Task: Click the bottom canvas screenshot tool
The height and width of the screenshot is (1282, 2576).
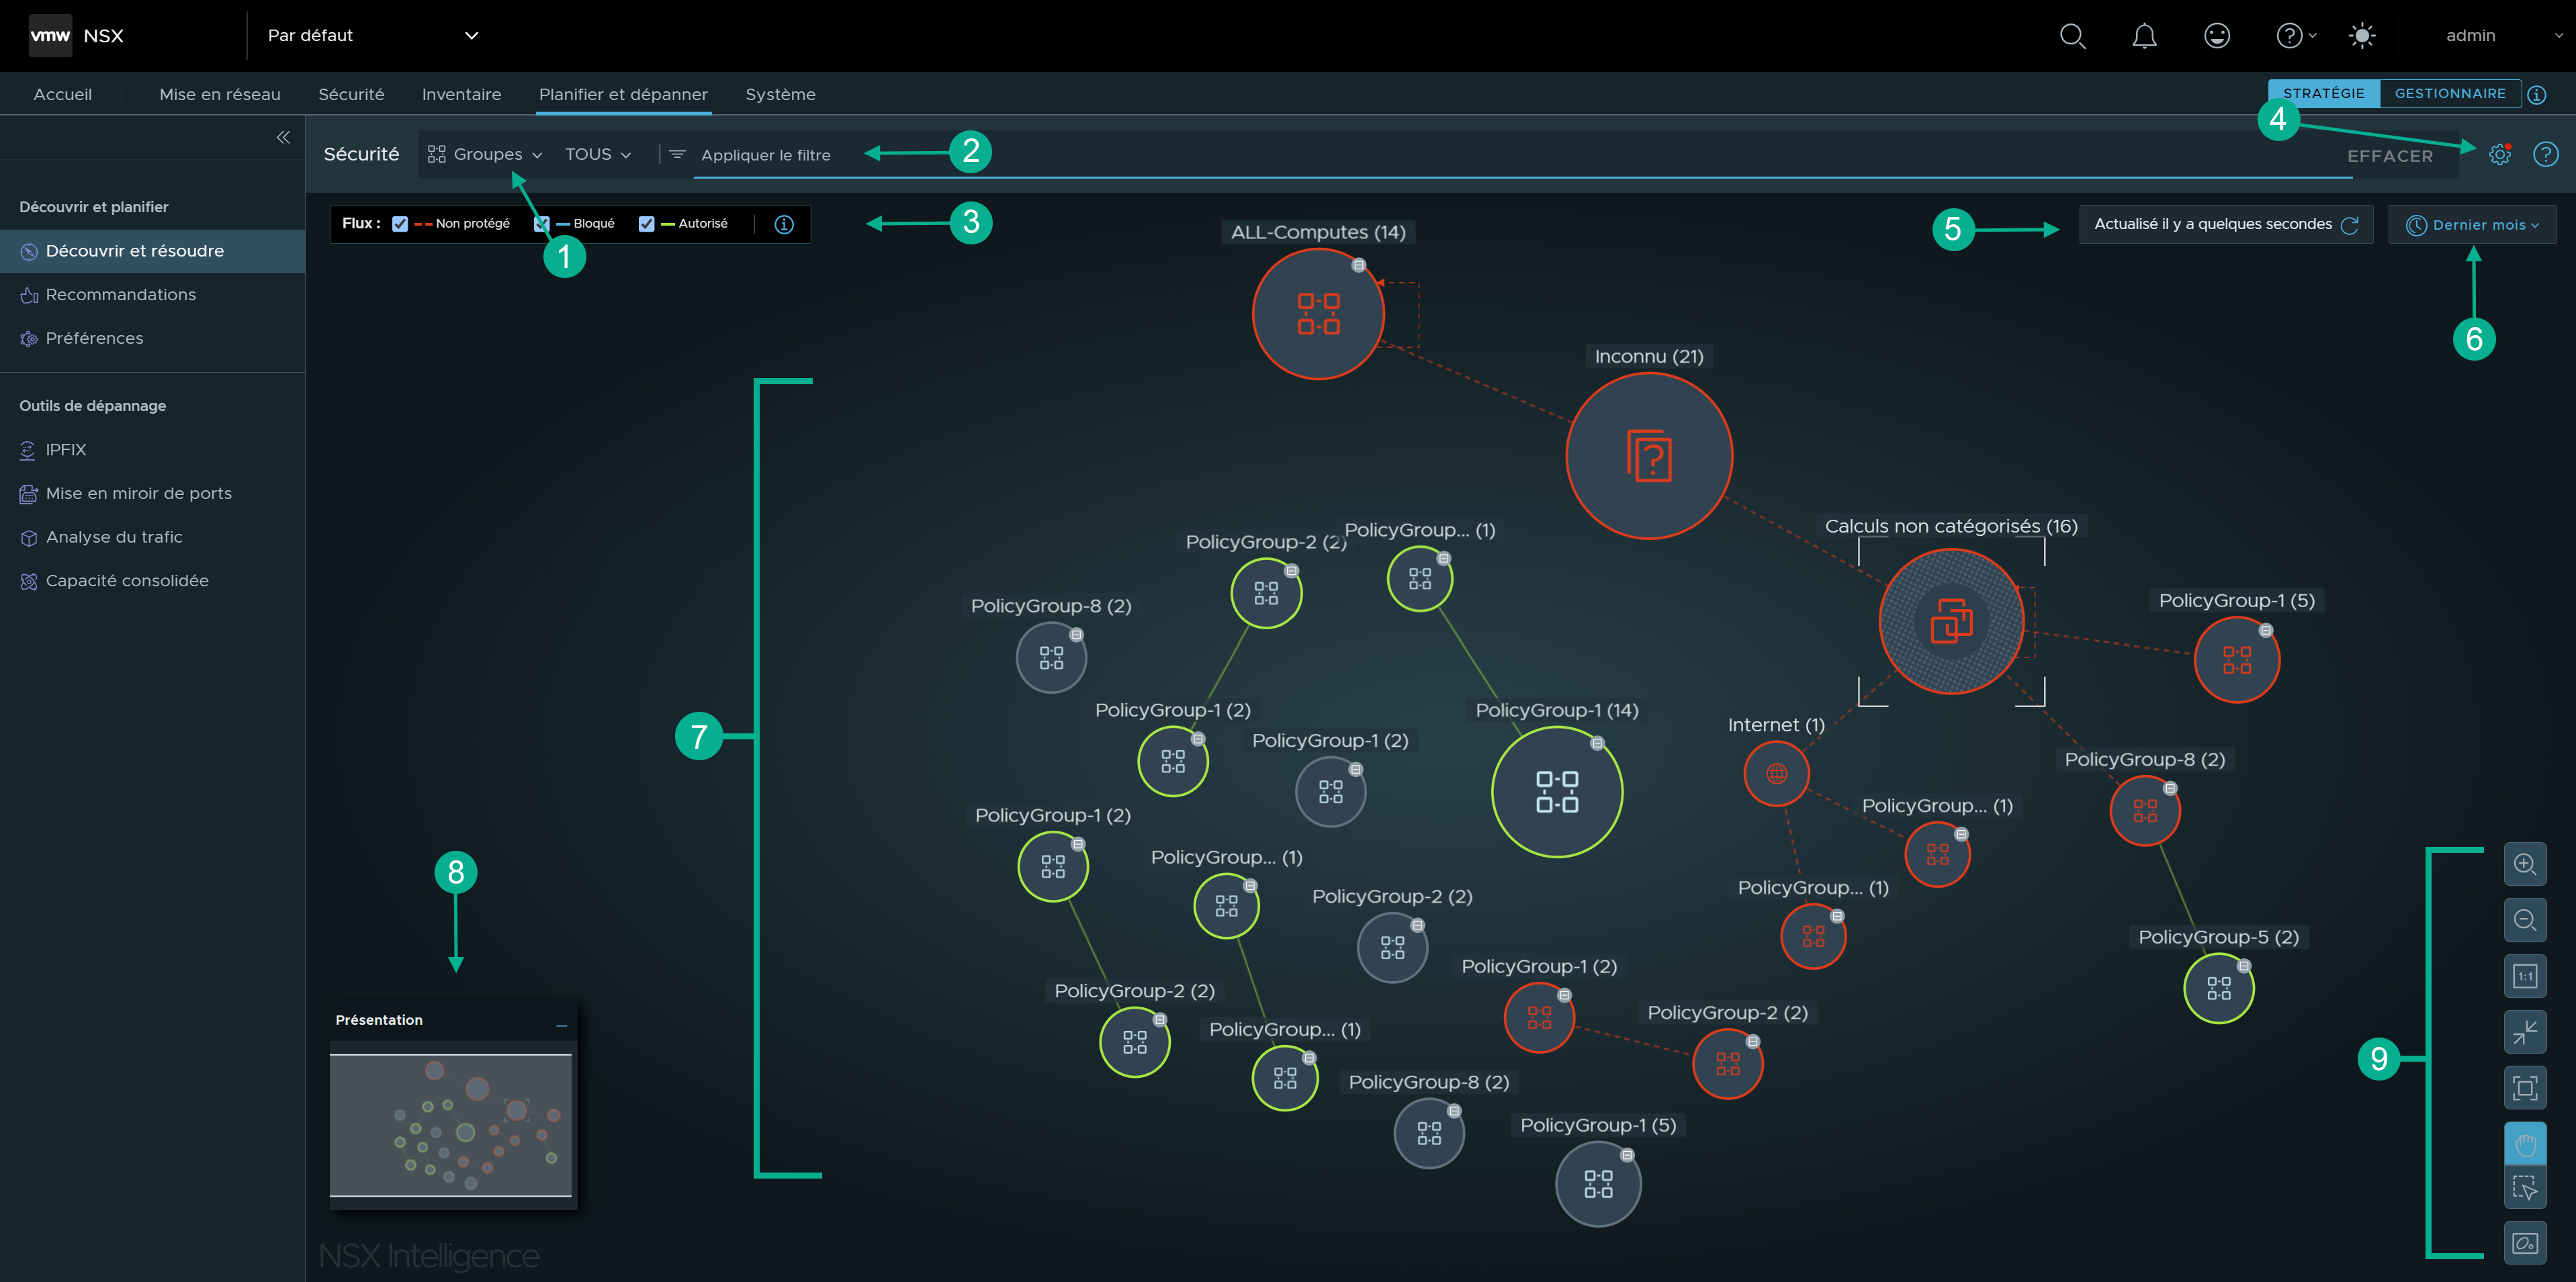Action: (2525, 1243)
